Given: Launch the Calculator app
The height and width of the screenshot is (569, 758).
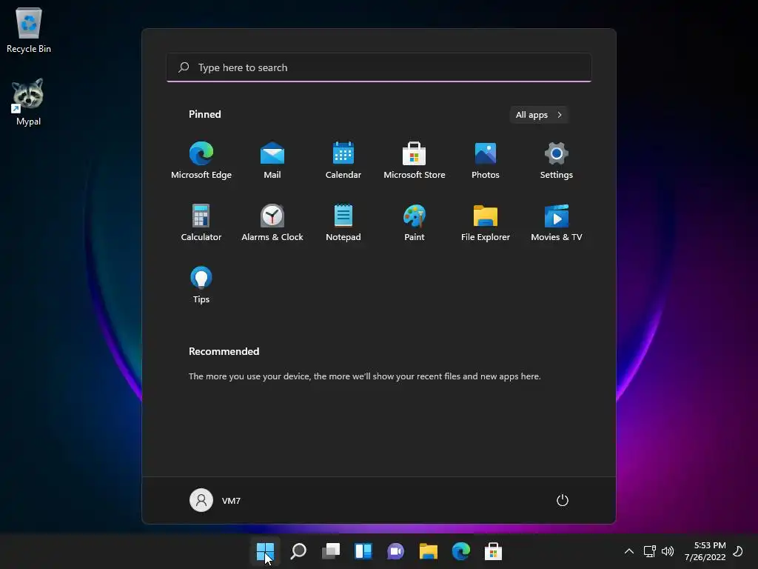Looking at the screenshot, I should tap(201, 222).
